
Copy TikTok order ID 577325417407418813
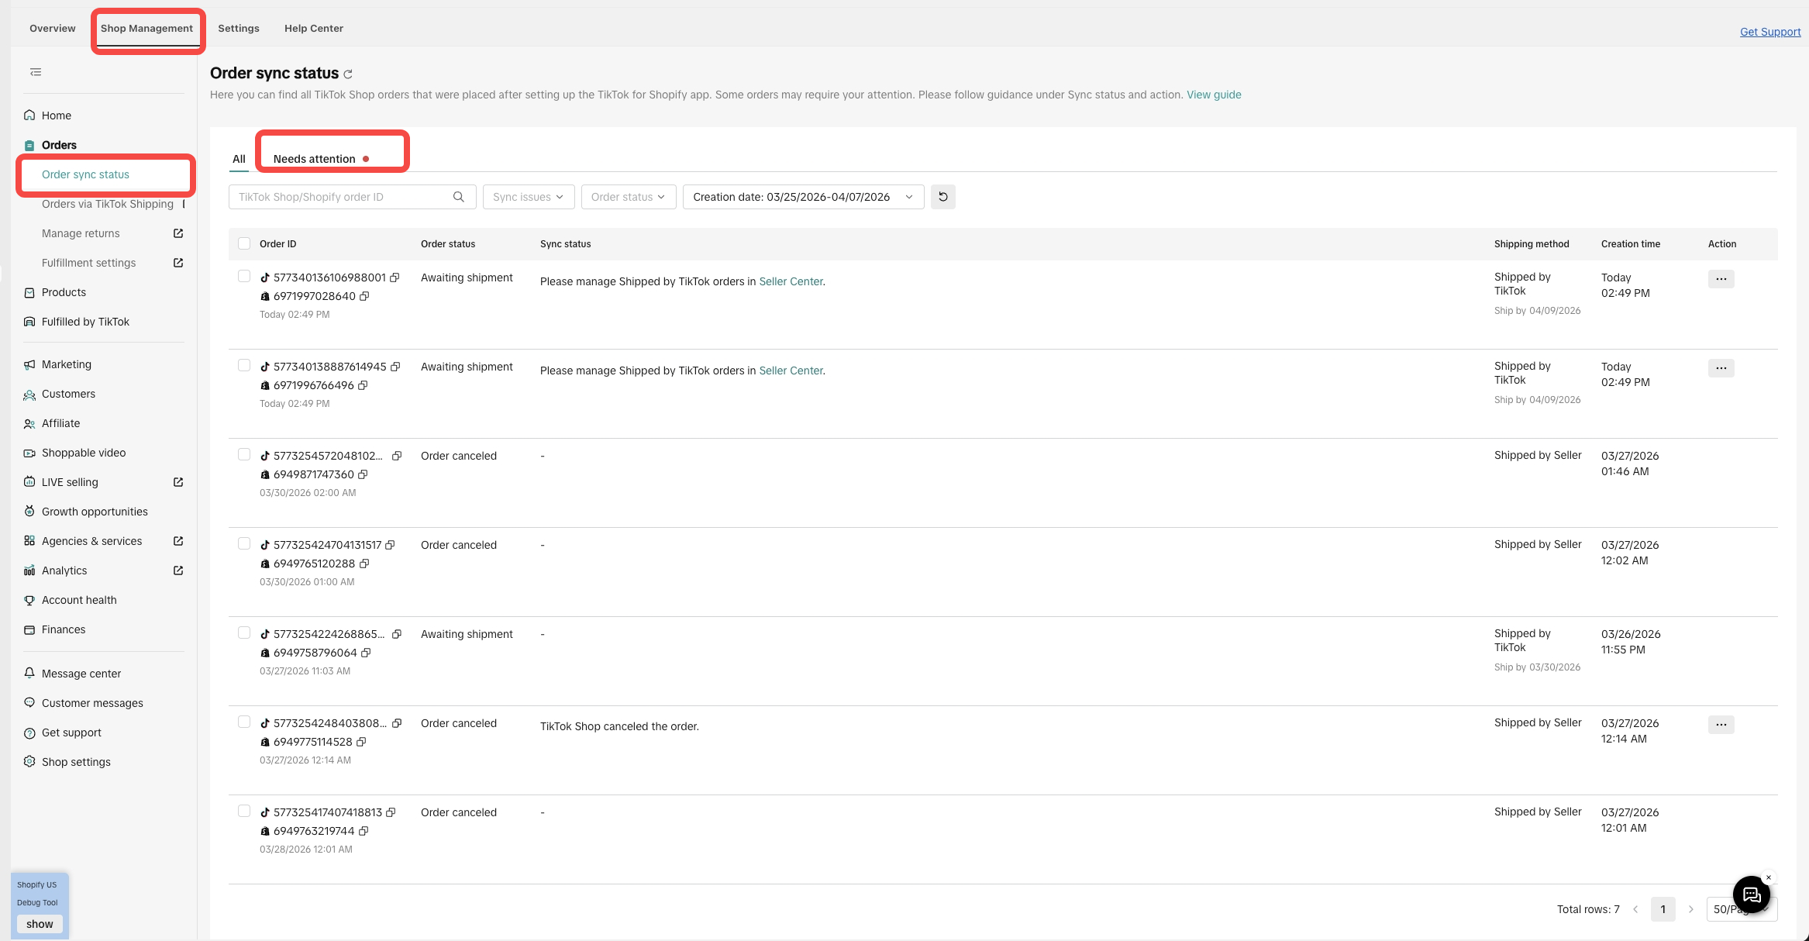(391, 812)
